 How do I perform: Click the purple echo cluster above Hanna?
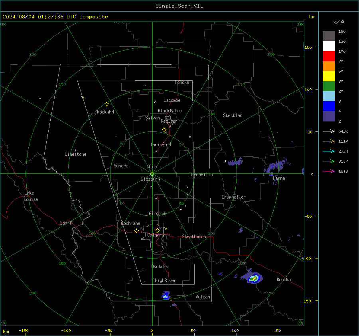(x=276, y=167)
